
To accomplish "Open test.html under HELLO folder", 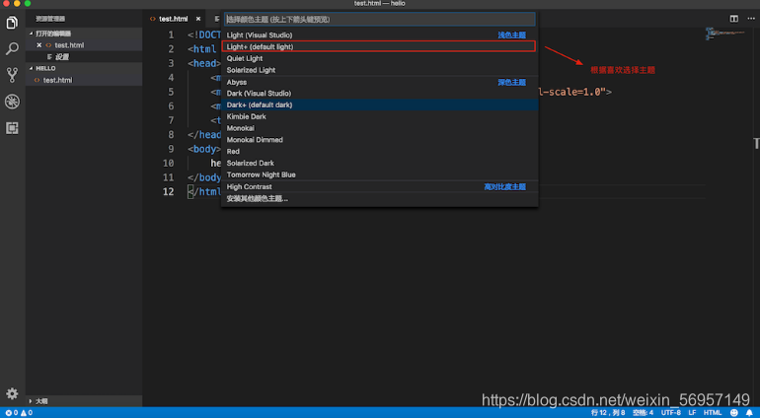I will (84, 80).
